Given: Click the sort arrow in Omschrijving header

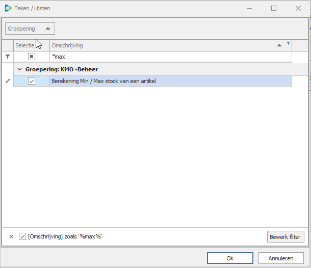Looking at the screenshot, I should [x=279, y=45].
